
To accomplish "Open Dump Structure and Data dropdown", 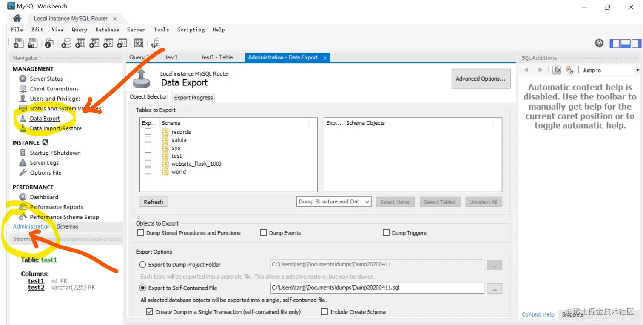I will click(x=334, y=202).
